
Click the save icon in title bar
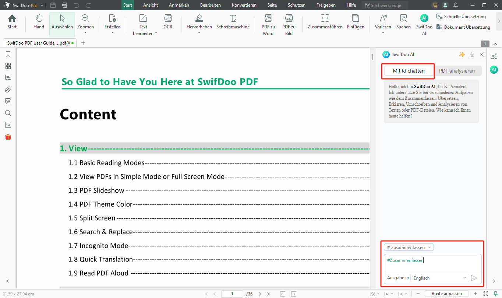click(53, 5)
